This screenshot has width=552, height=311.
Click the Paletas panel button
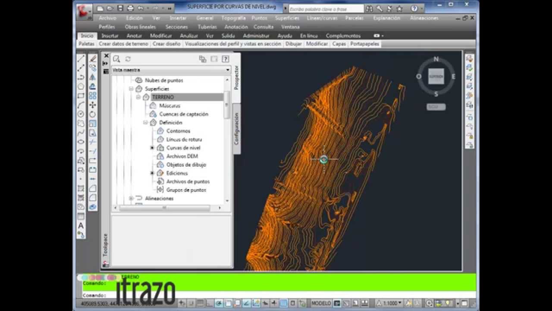click(x=87, y=44)
